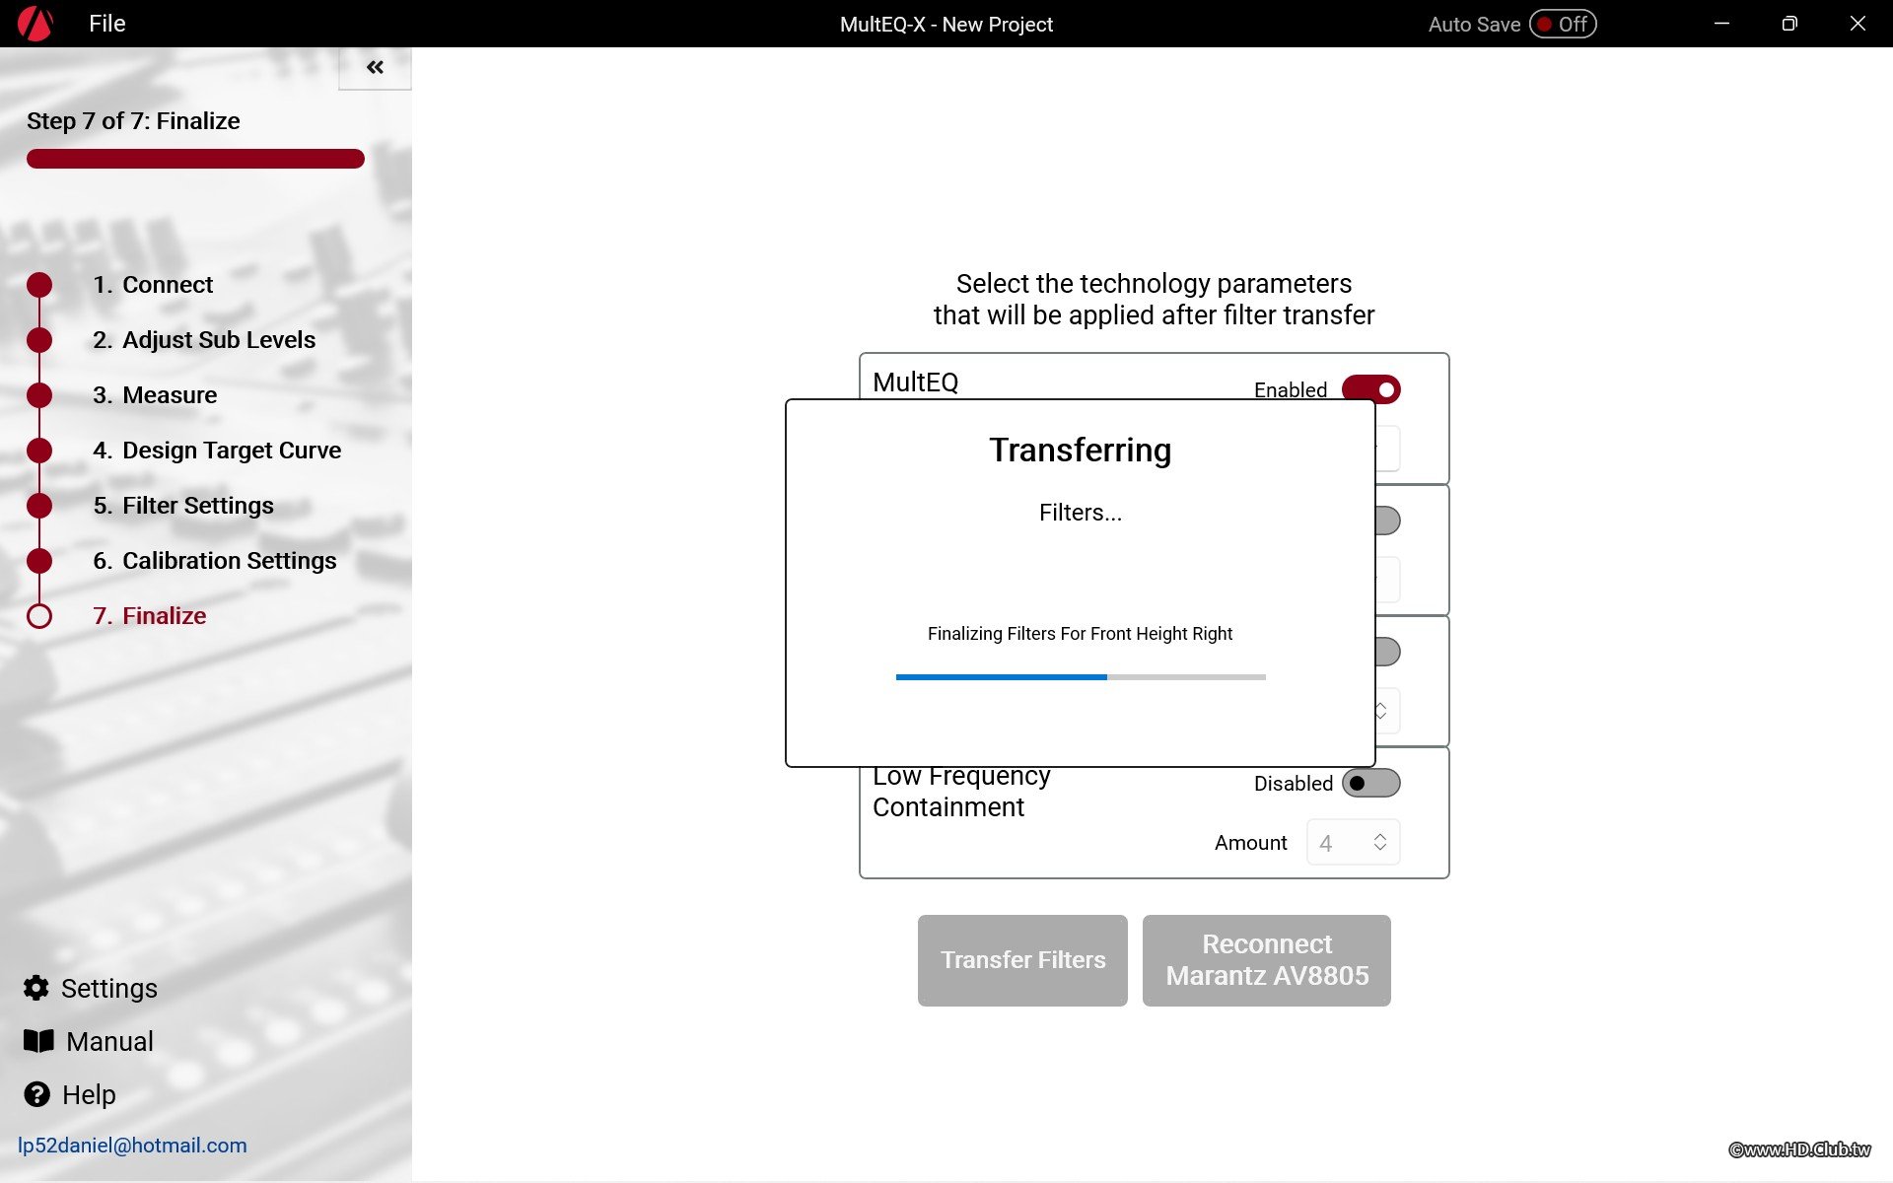Click Finalizing Filters For Front Height Right text

point(1081,634)
